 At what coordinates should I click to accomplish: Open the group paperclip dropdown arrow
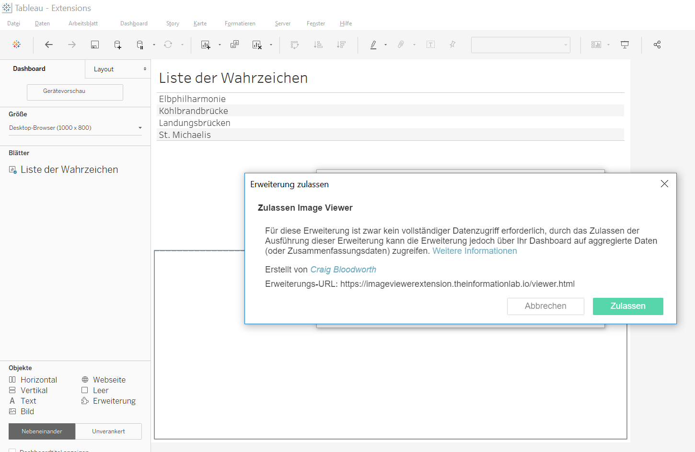(414, 45)
